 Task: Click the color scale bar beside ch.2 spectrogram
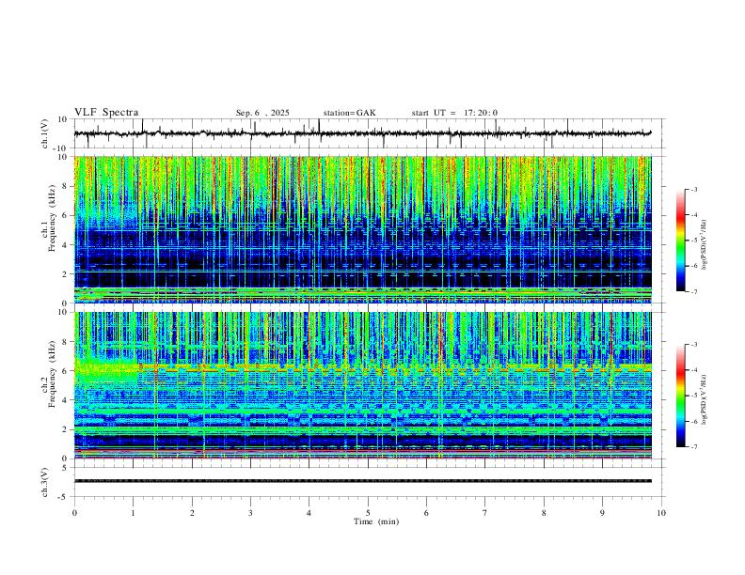[x=681, y=396]
